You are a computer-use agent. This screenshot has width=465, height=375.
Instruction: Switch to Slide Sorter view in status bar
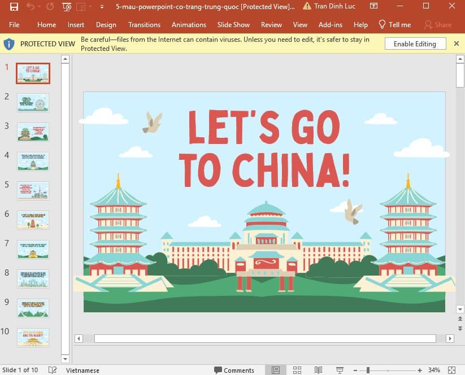pos(297,370)
